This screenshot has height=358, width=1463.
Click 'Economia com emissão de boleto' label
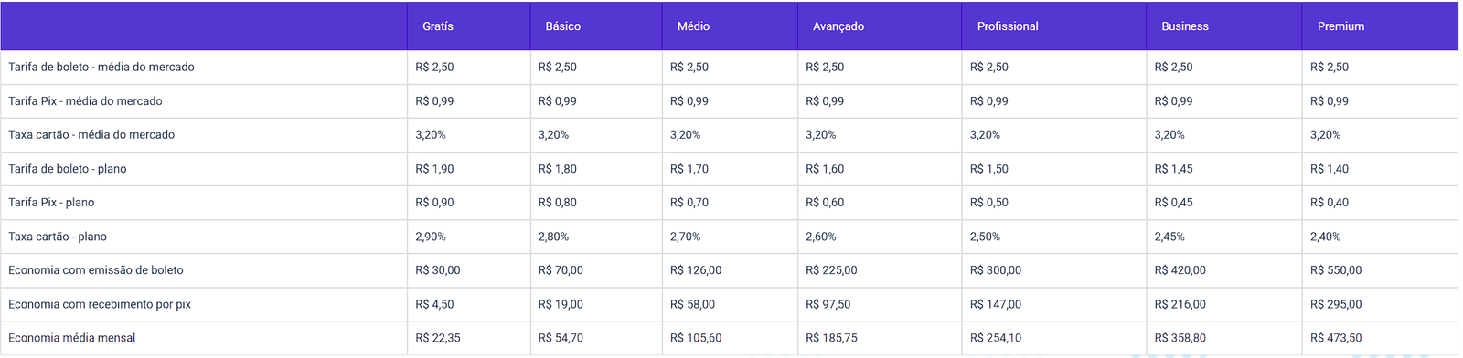96,270
